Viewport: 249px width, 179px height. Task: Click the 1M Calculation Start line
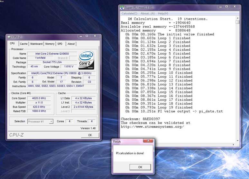(x=168, y=19)
